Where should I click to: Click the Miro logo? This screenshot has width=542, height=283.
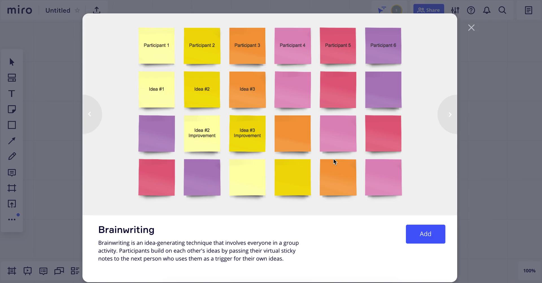(19, 10)
